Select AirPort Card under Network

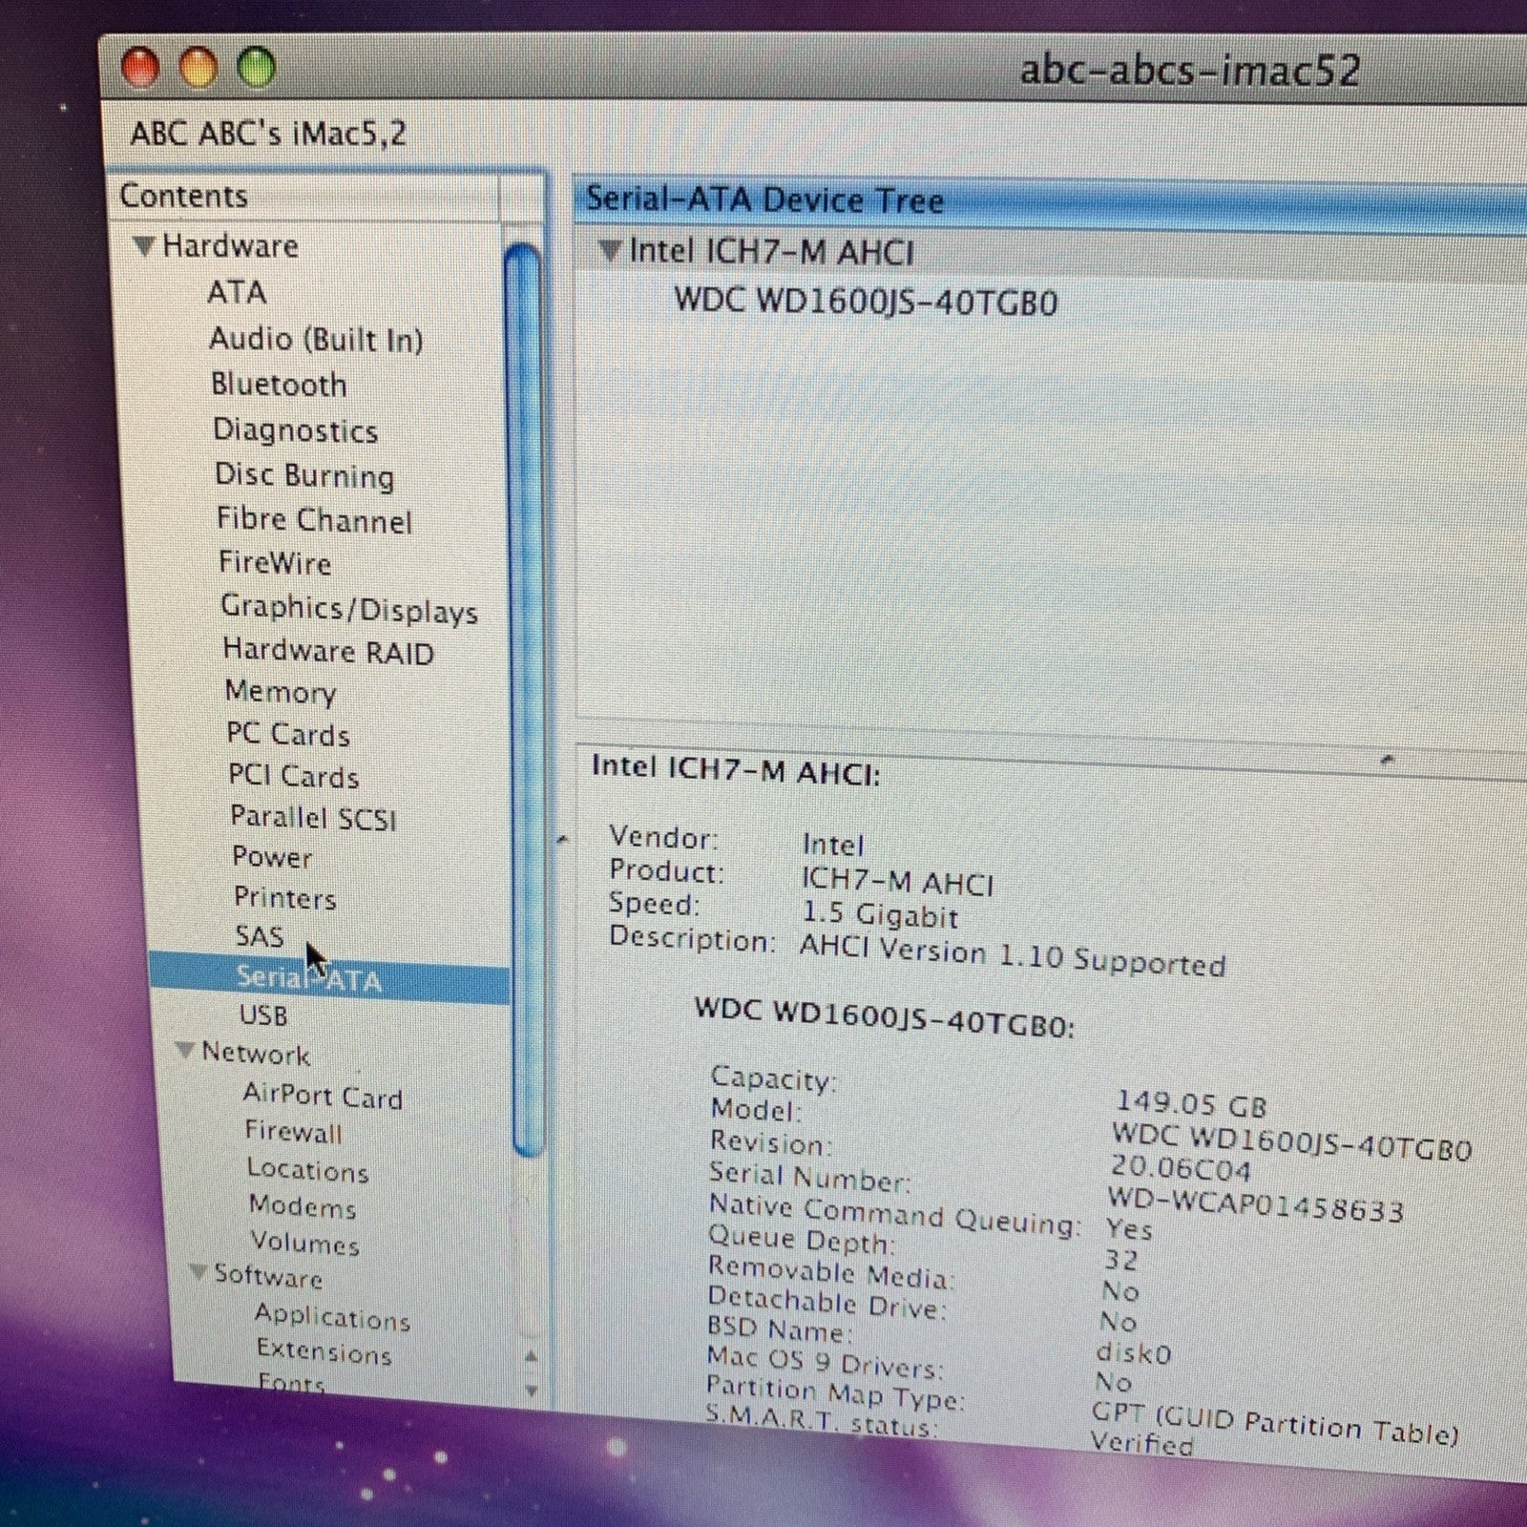pos(323,1096)
